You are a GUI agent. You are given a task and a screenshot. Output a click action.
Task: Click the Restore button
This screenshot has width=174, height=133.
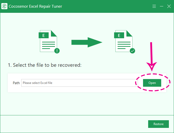click(x=158, y=124)
